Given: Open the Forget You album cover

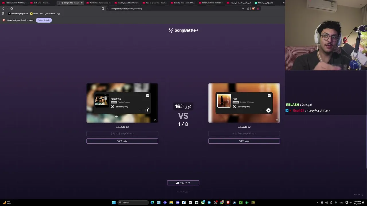Looking at the screenshot, I should 102,101.
